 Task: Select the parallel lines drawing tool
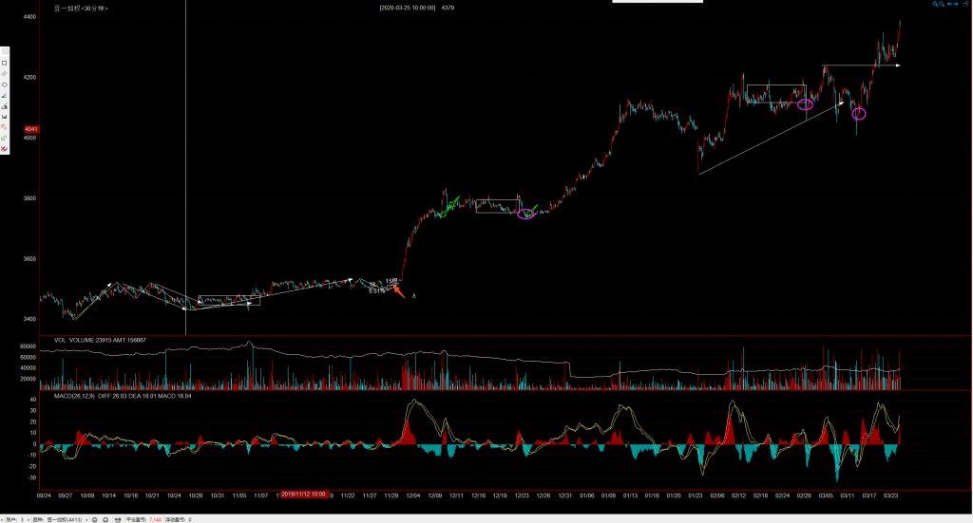tap(5, 74)
